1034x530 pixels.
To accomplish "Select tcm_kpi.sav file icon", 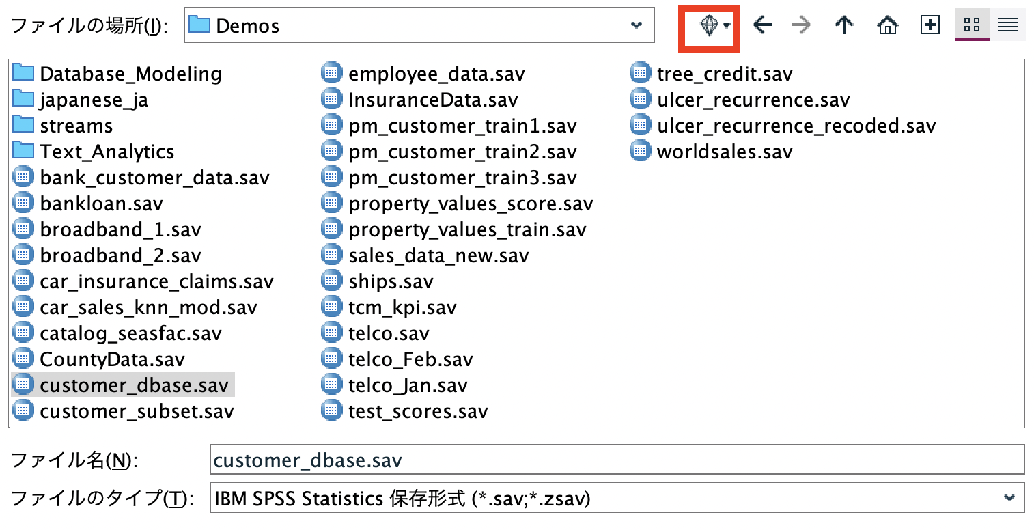I will [x=331, y=307].
